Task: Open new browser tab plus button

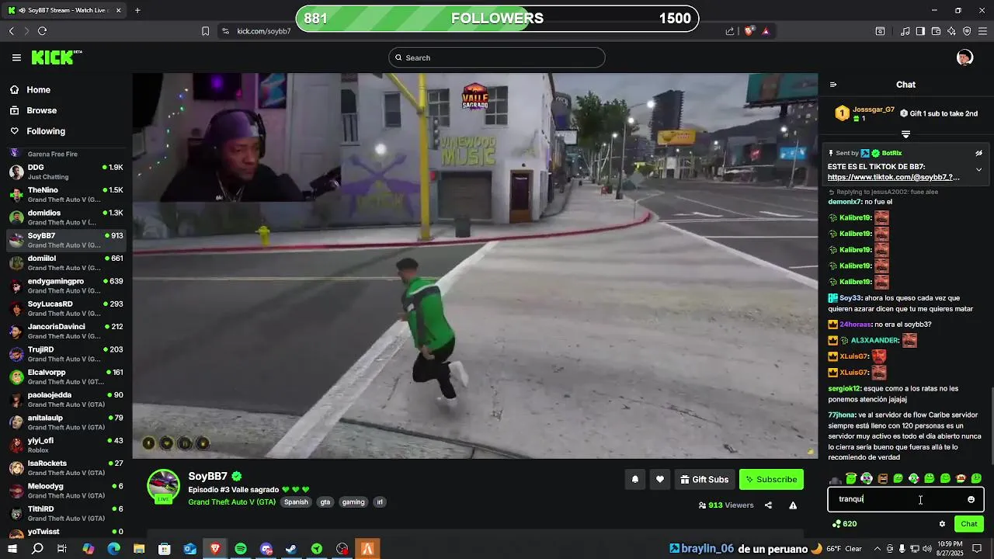Action: click(x=137, y=10)
